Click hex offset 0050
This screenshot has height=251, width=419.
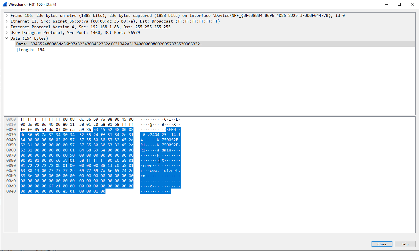coord(11,145)
